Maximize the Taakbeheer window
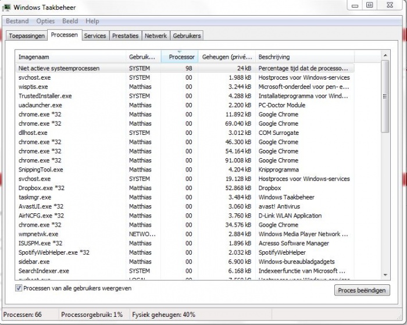Viewport: 407px width, 325px height. tap(370, 5)
